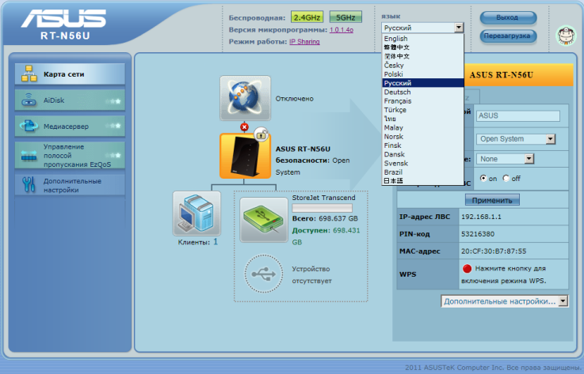584x374 pixels.
Task: Open the None encryption dropdown
Action: tap(505, 159)
